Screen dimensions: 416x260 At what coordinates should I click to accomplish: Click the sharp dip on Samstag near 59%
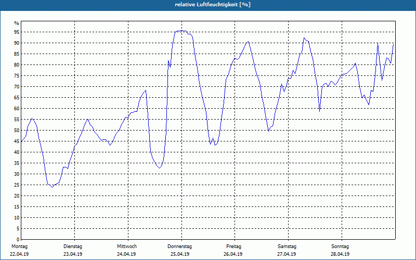[320, 111]
